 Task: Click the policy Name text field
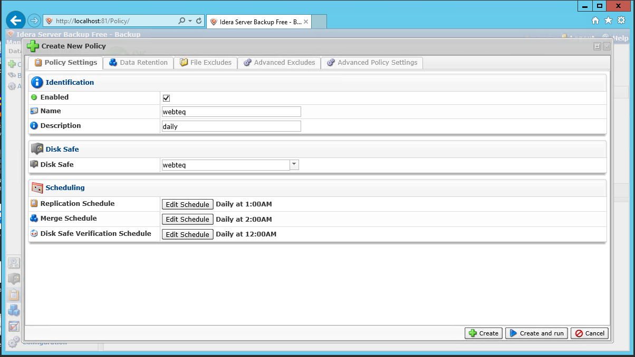click(231, 112)
